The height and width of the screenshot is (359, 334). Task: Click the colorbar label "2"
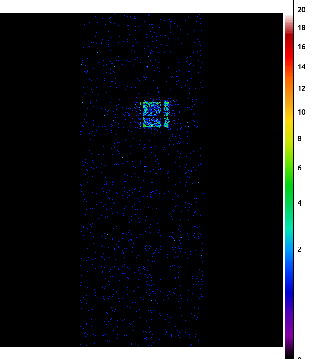click(x=299, y=249)
